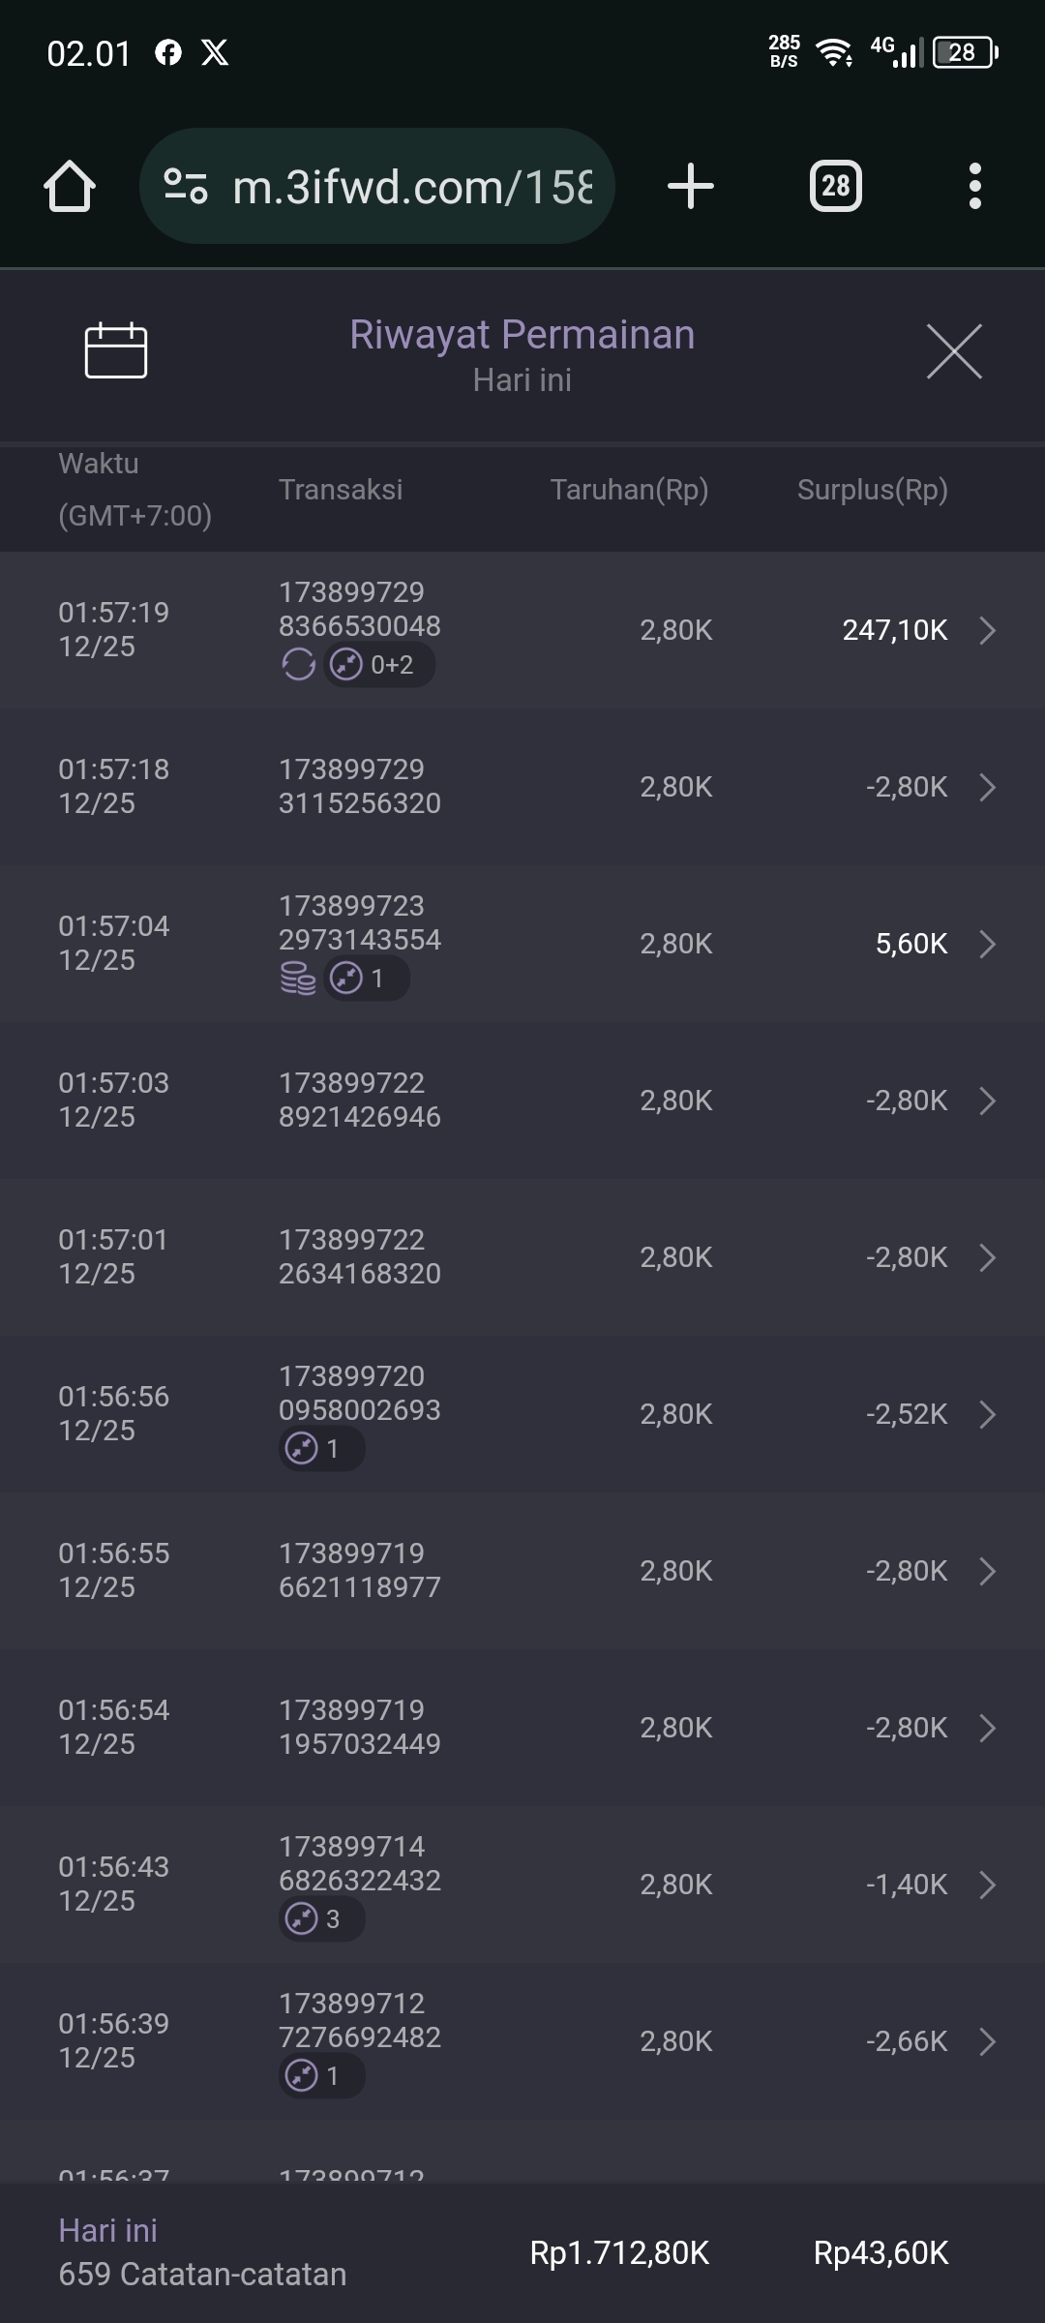Tap the badge with 3 on 01:56:43 row
Viewport: 1045px width, 2323px height.
(321, 1919)
